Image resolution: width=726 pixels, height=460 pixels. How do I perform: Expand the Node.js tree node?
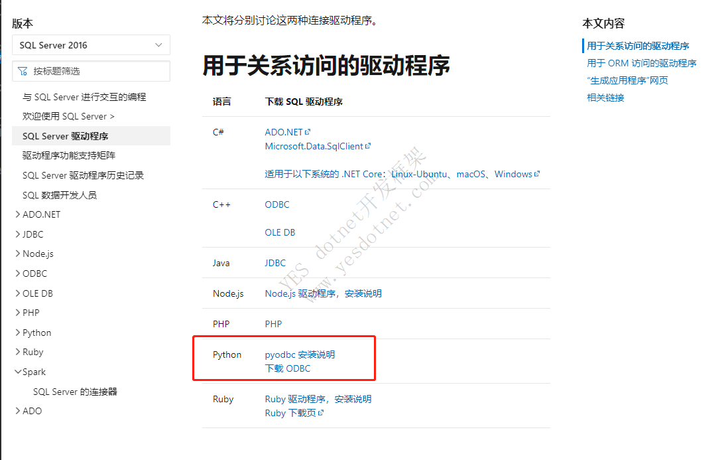click(x=18, y=254)
